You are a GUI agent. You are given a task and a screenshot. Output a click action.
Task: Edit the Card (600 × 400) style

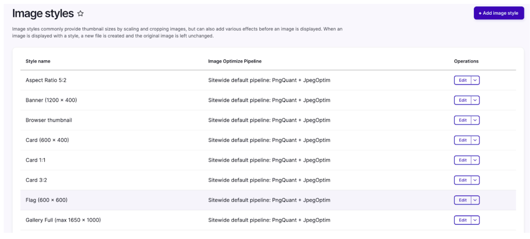pos(462,140)
